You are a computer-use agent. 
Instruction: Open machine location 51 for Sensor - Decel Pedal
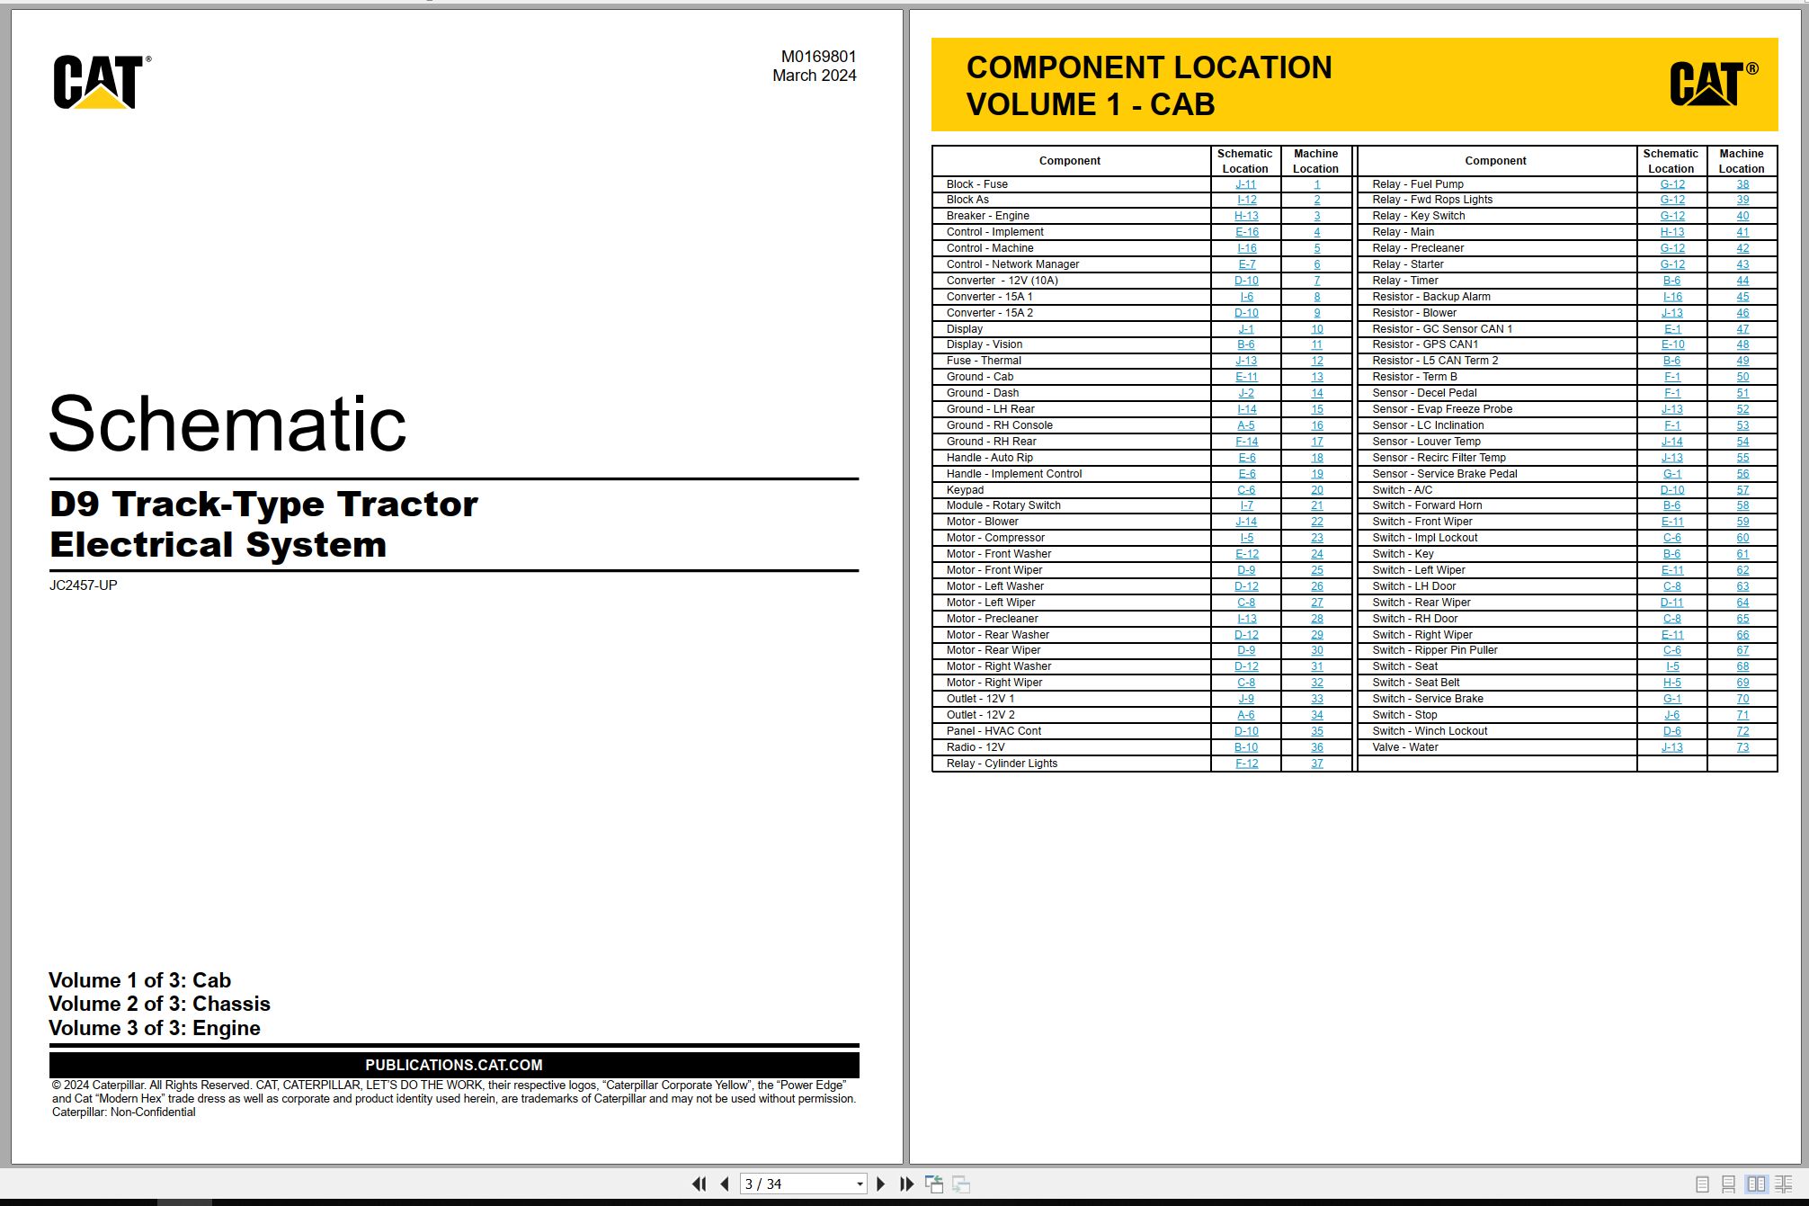click(1742, 393)
